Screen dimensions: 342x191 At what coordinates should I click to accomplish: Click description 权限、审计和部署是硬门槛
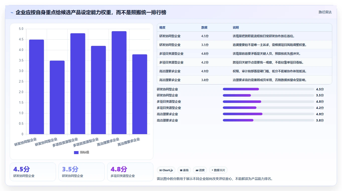(270, 71)
